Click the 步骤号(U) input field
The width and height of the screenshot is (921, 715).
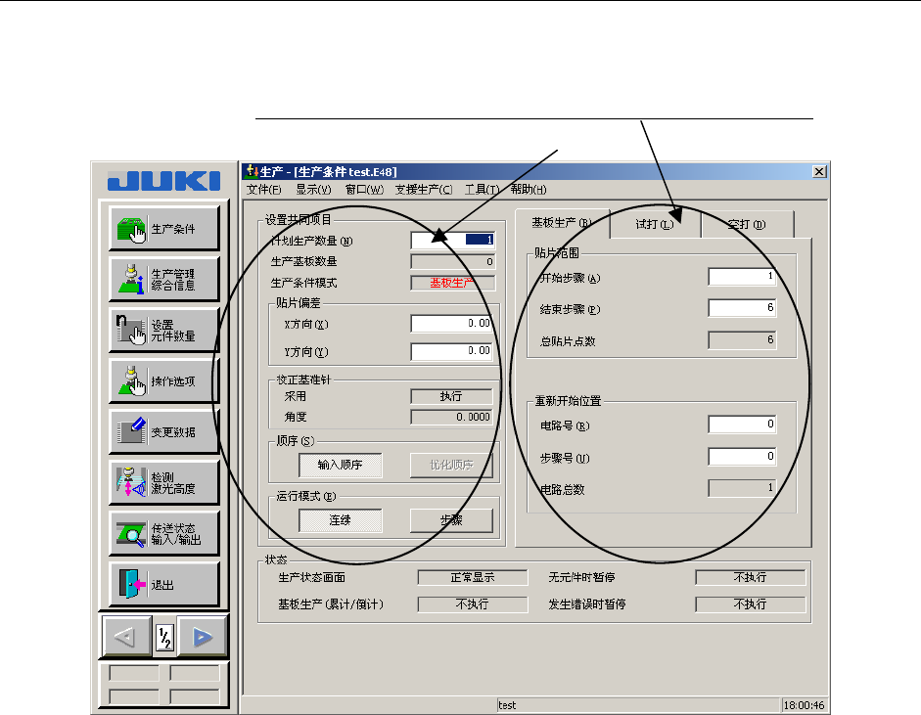coord(743,457)
